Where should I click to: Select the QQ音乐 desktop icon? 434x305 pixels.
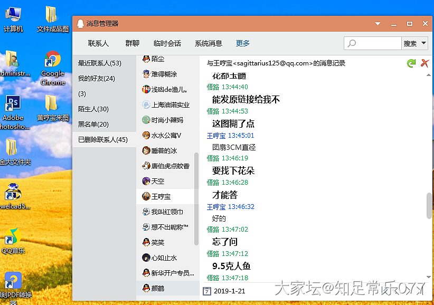pyautogui.click(x=13, y=240)
